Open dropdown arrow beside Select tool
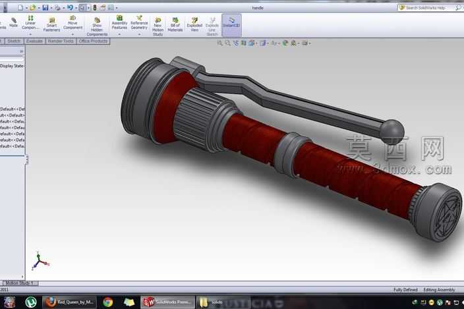Viewport: 464px width, 309px height. (x=88, y=8)
